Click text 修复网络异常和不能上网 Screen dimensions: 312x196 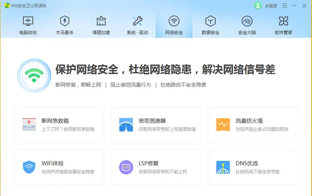(163, 172)
